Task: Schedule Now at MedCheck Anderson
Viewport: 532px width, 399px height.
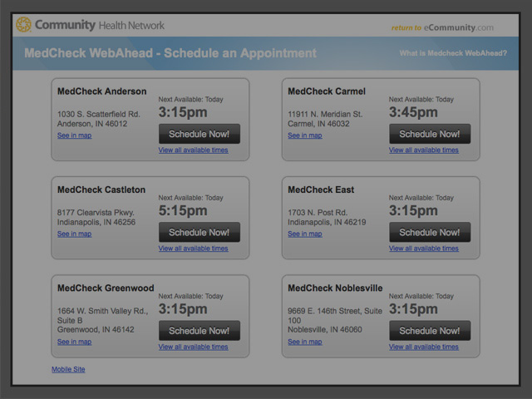Action: click(199, 134)
